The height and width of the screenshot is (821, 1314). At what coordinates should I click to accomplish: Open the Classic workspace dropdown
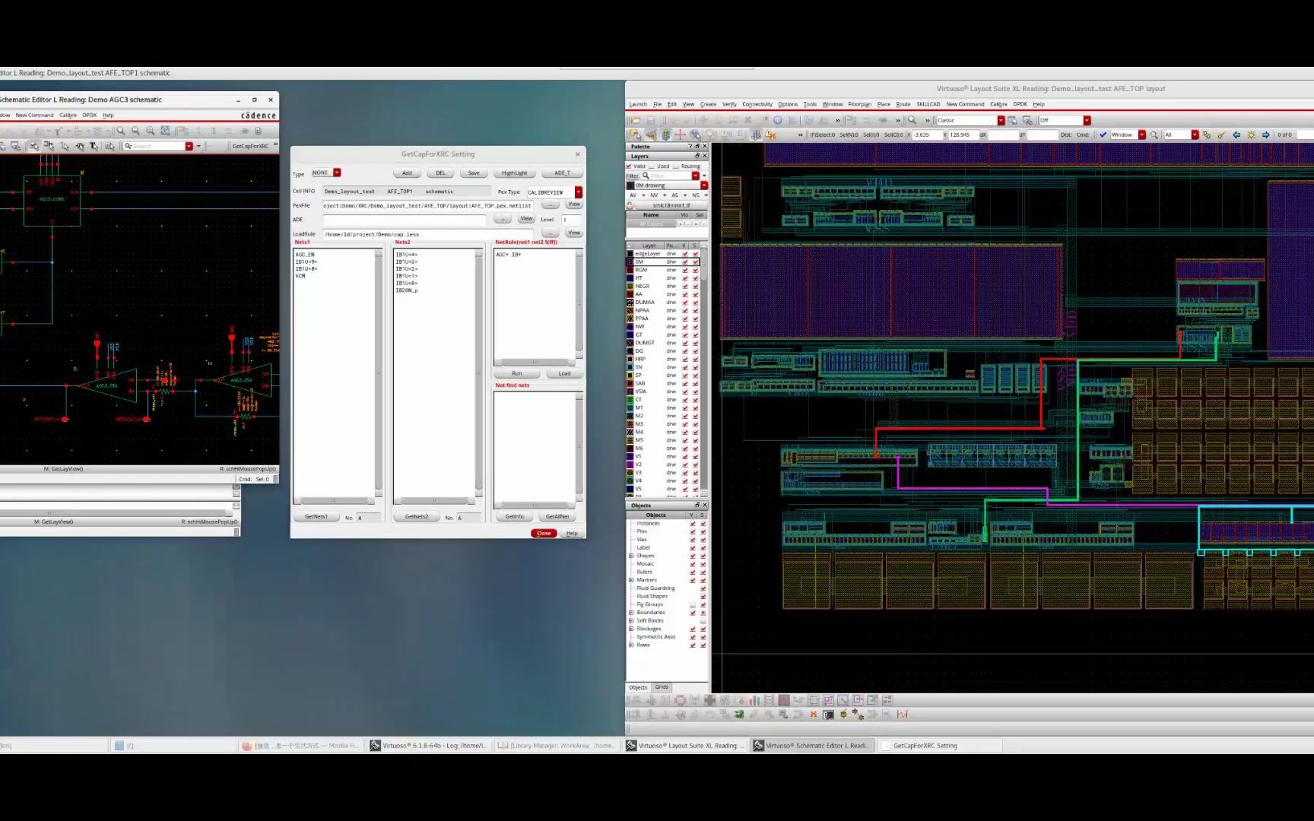1001,120
